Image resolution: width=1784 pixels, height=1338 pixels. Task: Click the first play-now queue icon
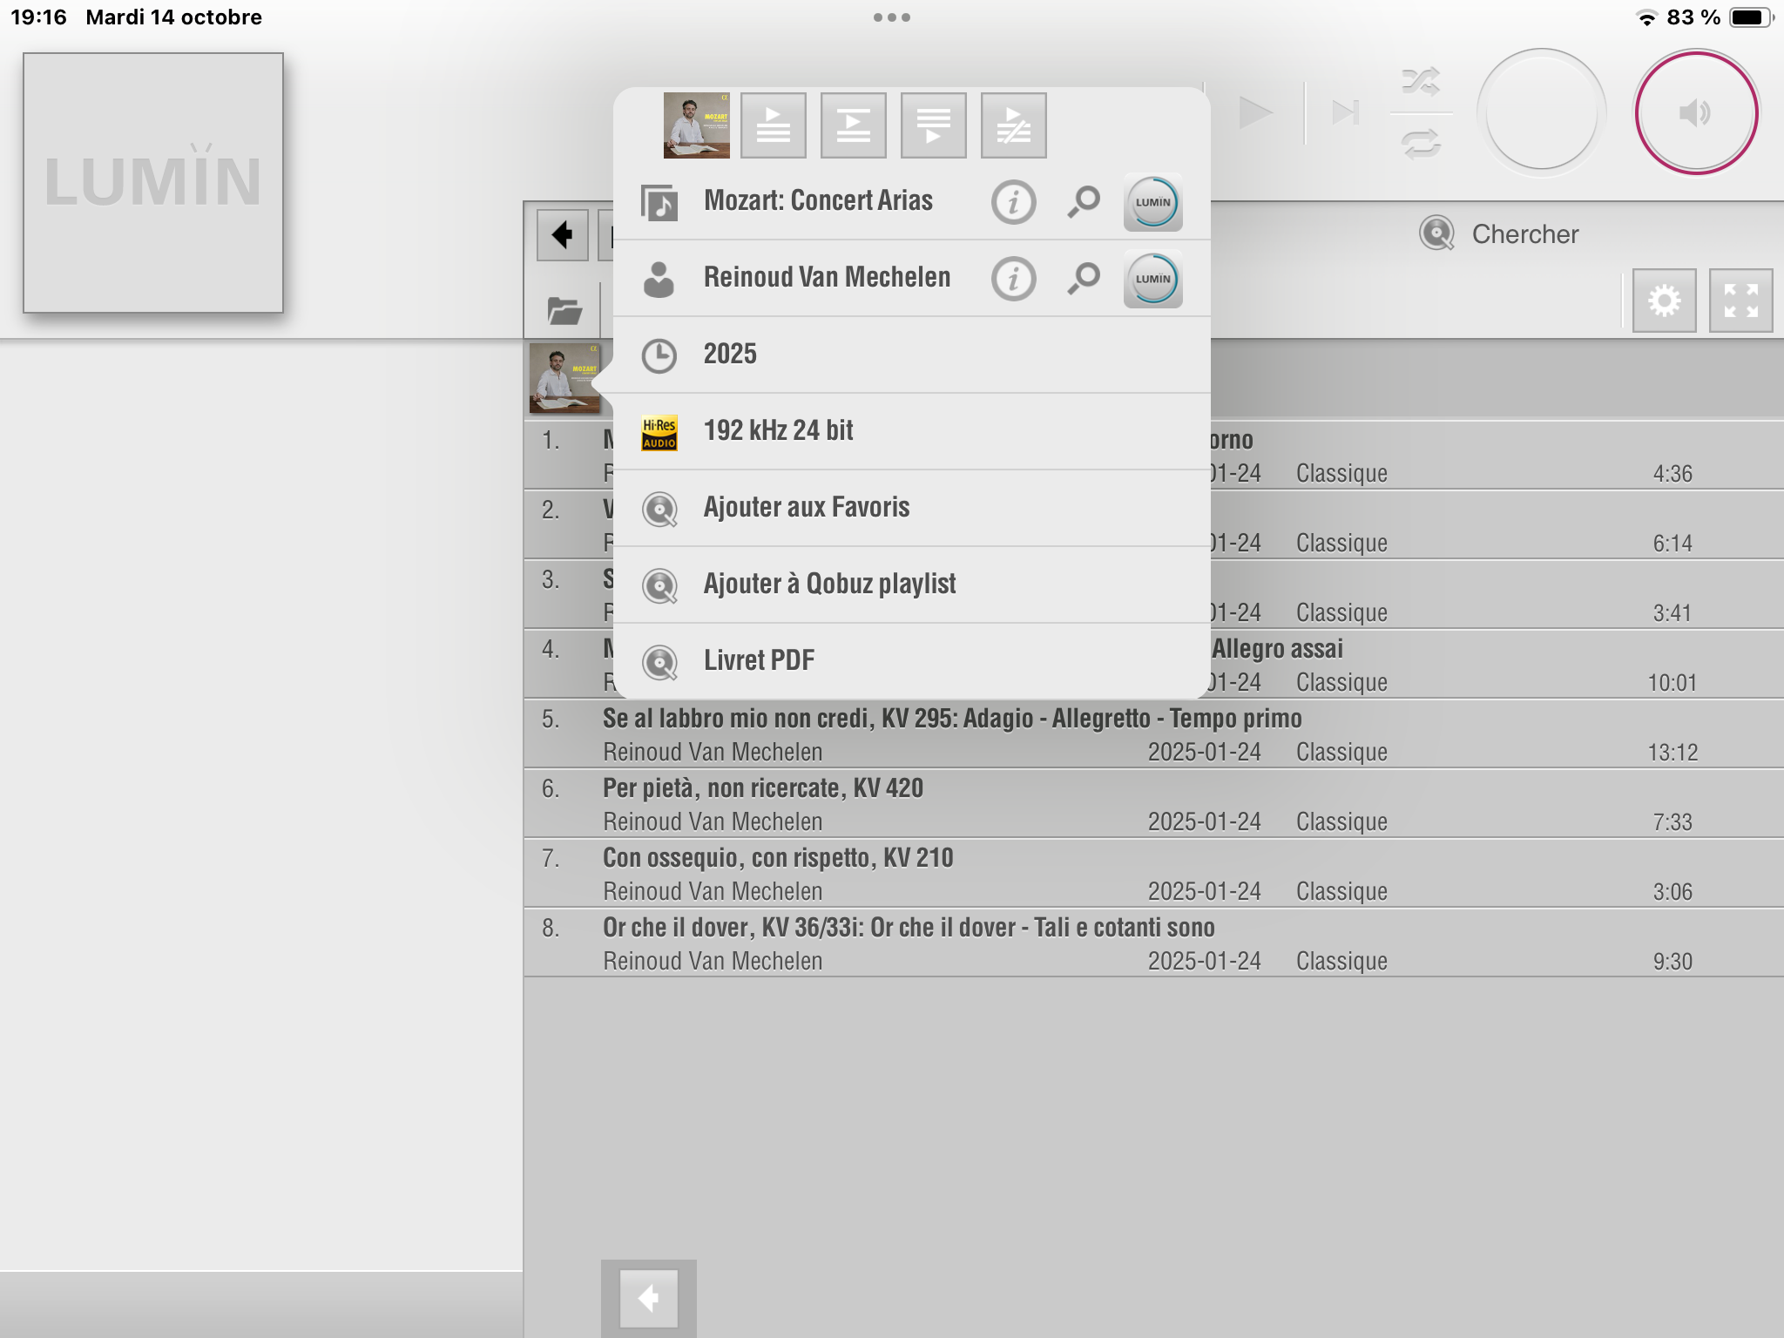coord(773,125)
